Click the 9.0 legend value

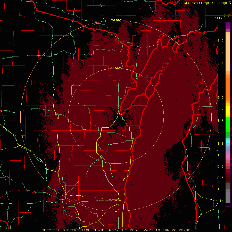point(220,40)
